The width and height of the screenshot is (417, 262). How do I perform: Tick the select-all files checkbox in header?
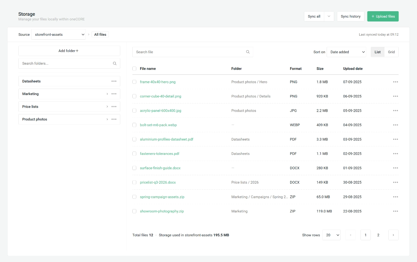click(134, 69)
